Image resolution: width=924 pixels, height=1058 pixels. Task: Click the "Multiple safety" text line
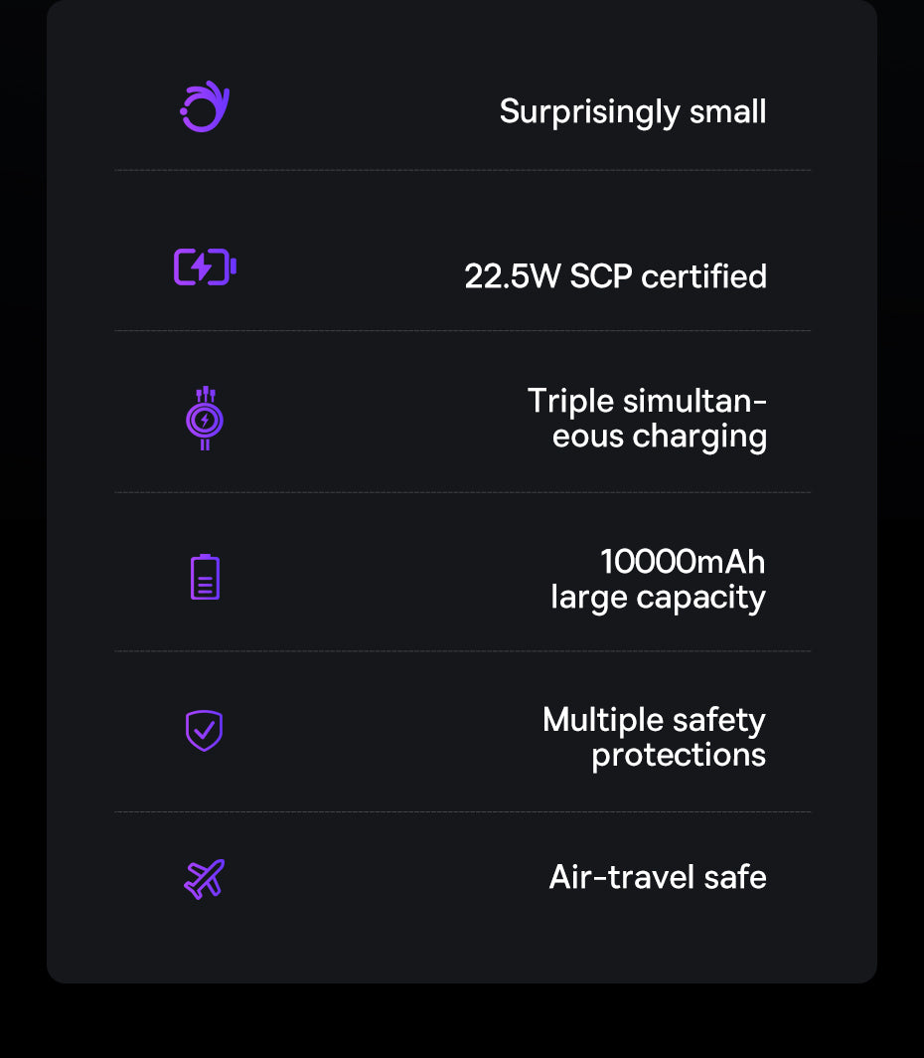pyautogui.click(x=654, y=720)
